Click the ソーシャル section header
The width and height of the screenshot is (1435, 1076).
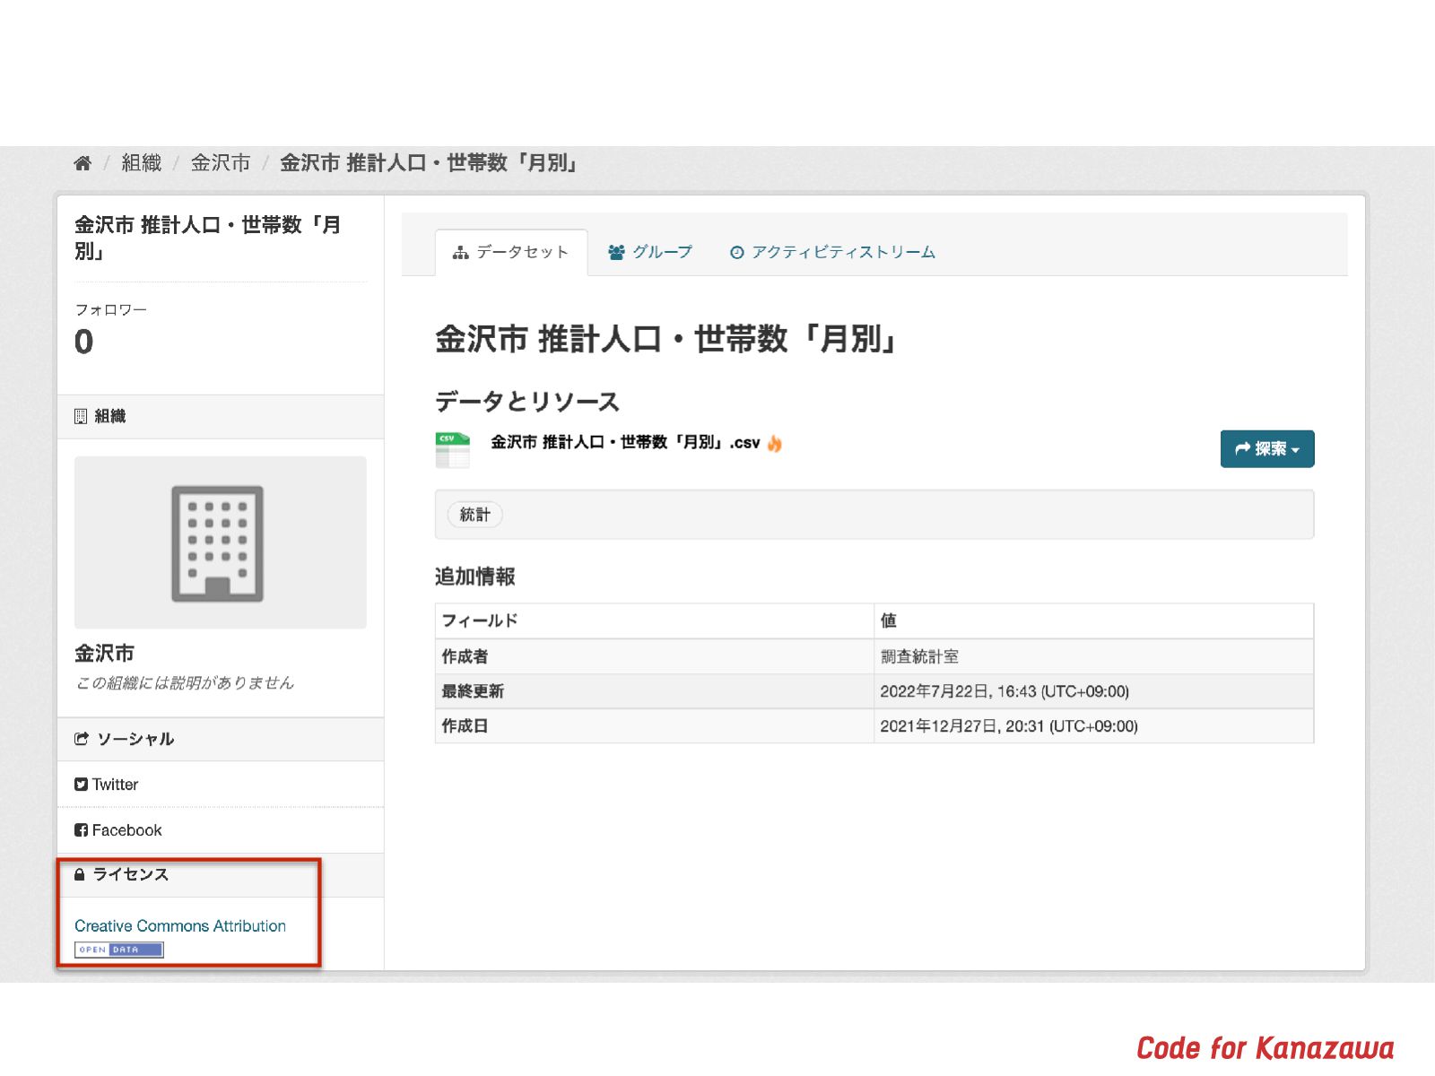[x=221, y=739]
